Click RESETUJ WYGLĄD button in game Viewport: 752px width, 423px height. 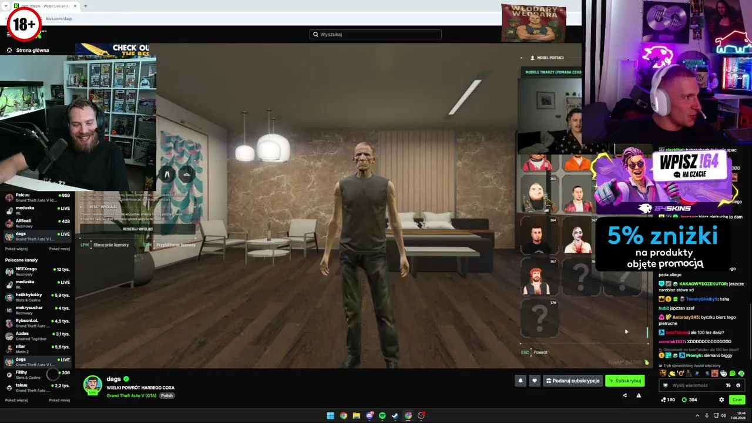pos(137,229)
